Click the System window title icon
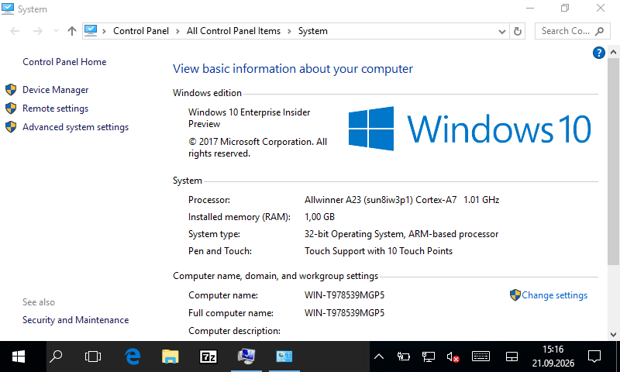620x372 pixels. click(8, 9)
